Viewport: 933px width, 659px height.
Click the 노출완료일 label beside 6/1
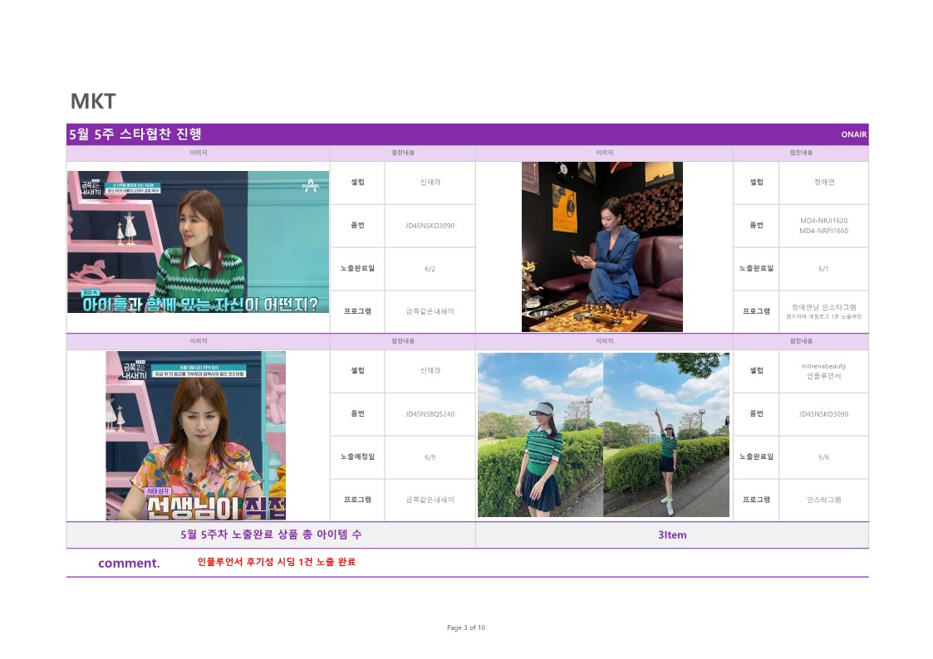756,269
